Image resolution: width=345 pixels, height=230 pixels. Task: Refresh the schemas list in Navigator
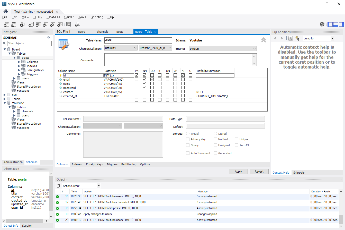coord(49,37)
